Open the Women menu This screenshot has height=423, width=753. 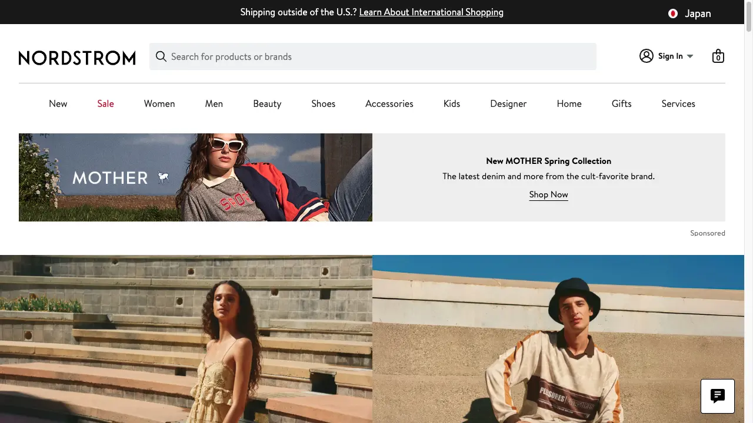(159, 103)
